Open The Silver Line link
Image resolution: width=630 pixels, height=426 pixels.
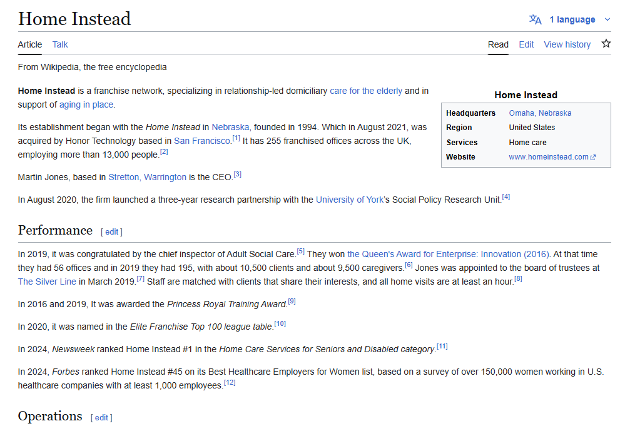[x=47, y=281]
